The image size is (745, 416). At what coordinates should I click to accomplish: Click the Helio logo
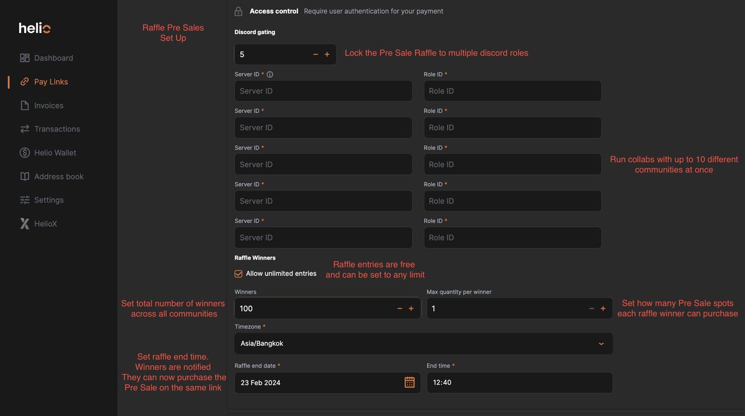tap(34, 28)
